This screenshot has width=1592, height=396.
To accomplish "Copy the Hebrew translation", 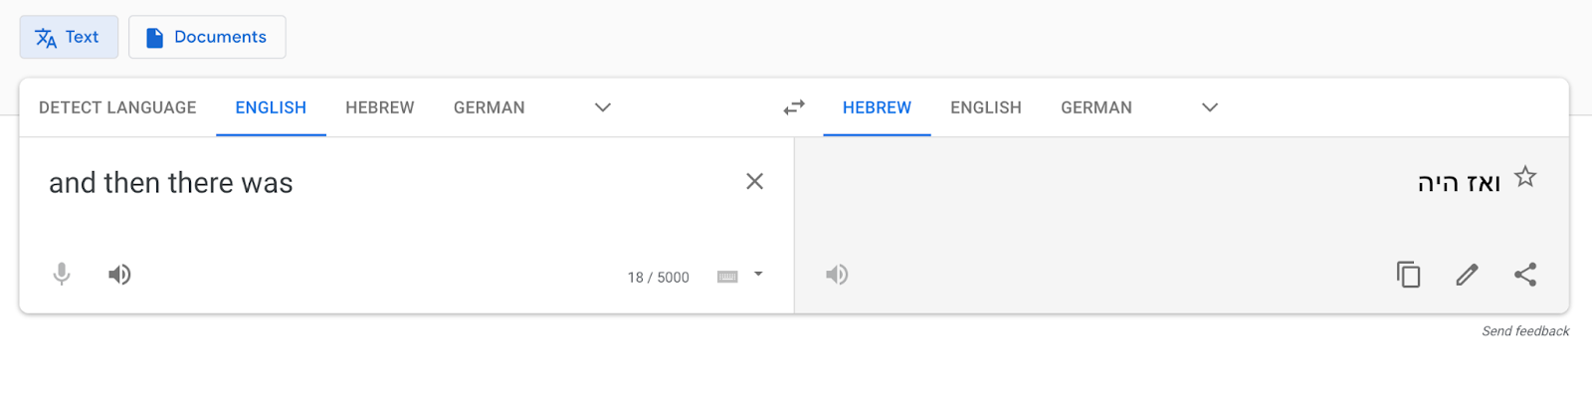I will (x=1408, y=275).
